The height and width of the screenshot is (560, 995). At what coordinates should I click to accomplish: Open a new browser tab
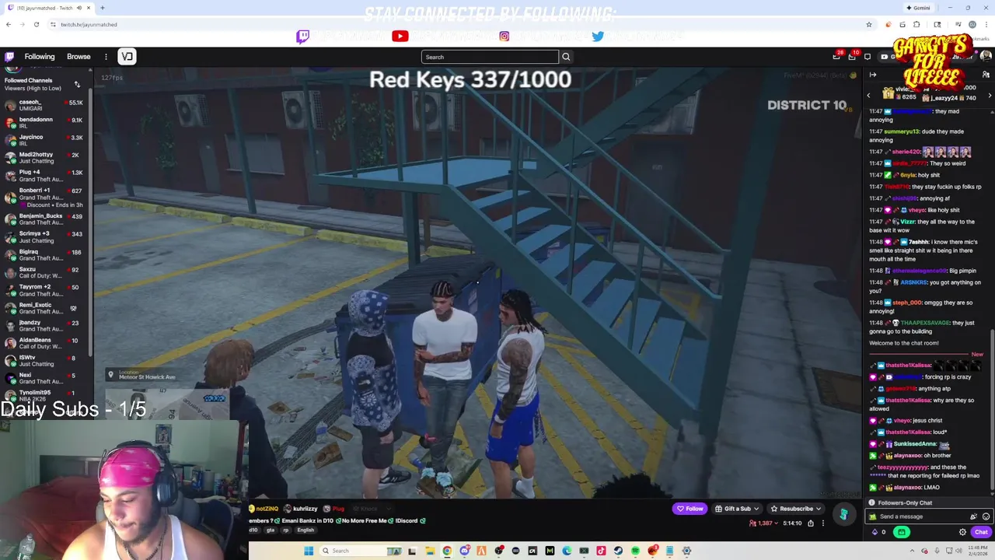[102, 8]
